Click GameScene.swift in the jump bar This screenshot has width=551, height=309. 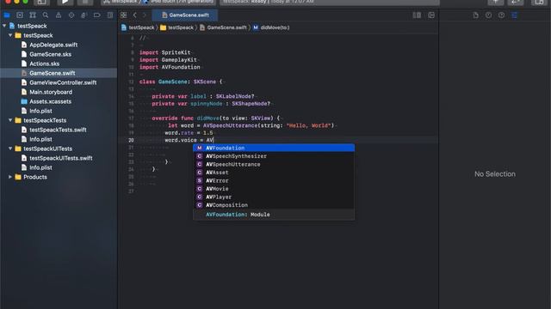click(x=223, y=27)
